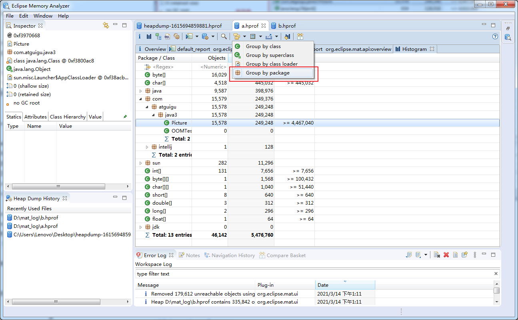Expand the java package row
This screenshot has width=518, height=320.
[x=140, y=91]
